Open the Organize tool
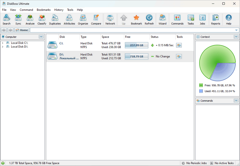The image size is (240, 166). pos(83,19)
